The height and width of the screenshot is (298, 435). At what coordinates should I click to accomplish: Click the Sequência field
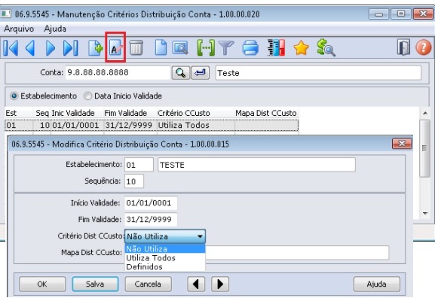click(x=134, y=181)
